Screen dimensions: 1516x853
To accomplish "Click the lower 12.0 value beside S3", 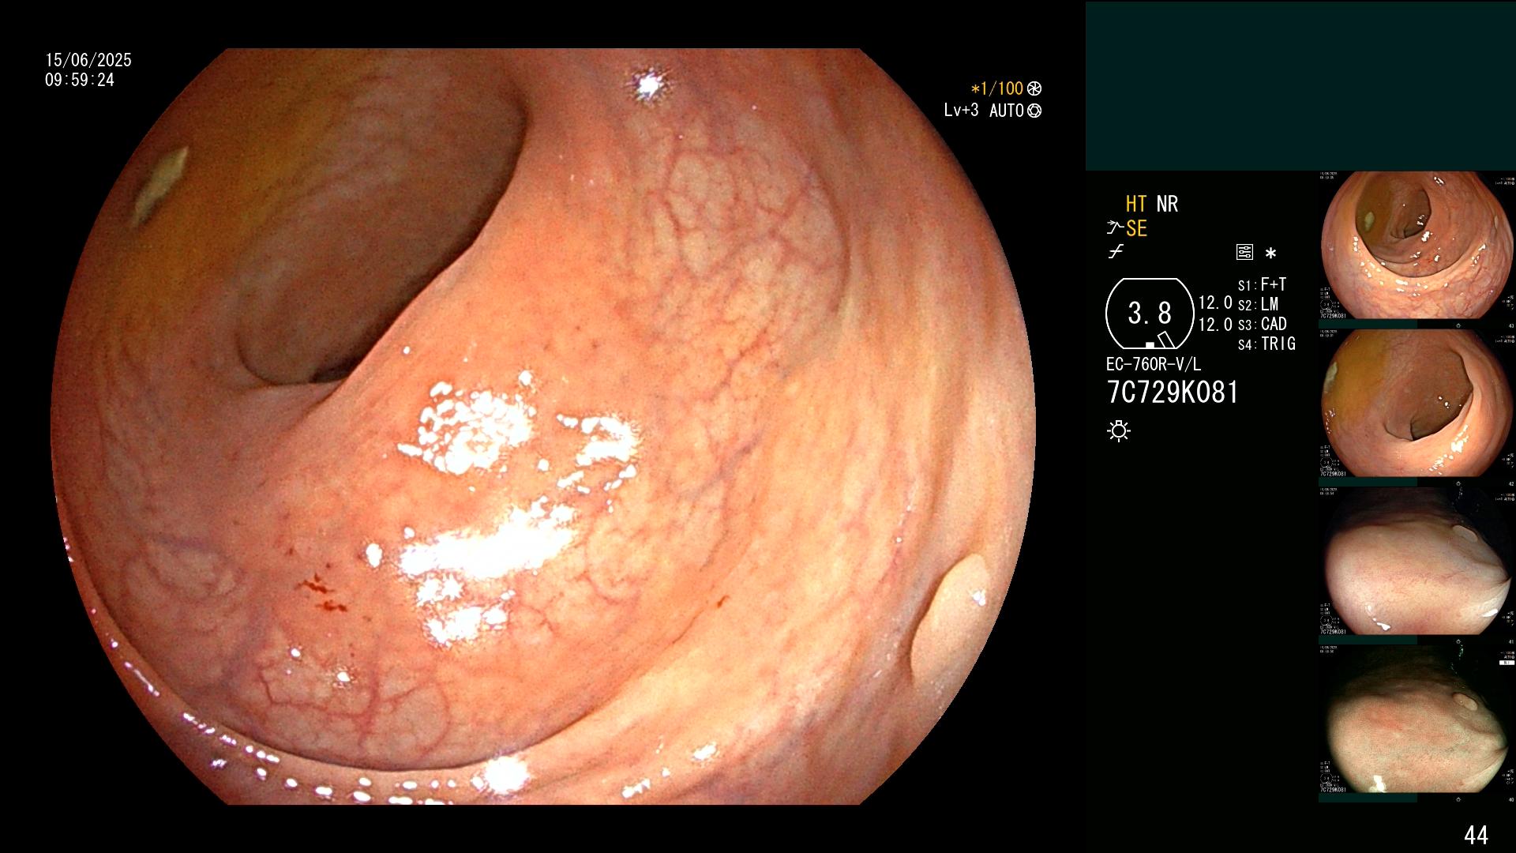I will (1215, 324).
